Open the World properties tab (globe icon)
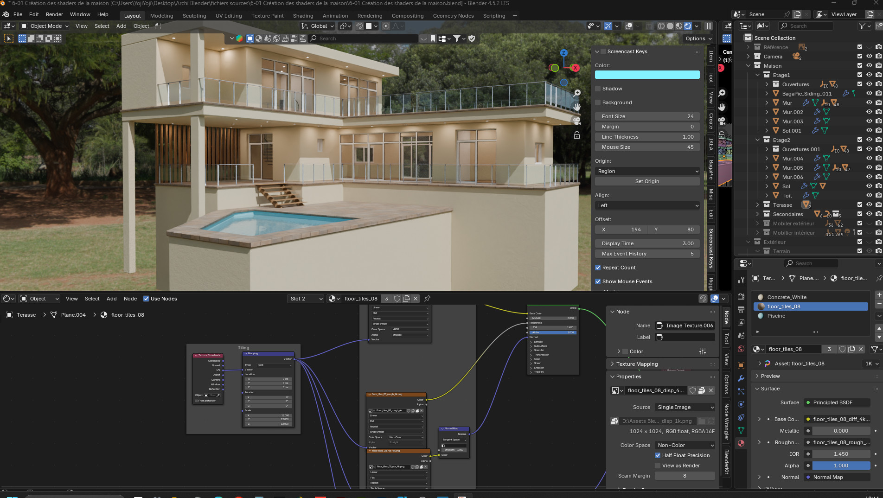This screenshot has height=498, width=883. coord(741,349)
